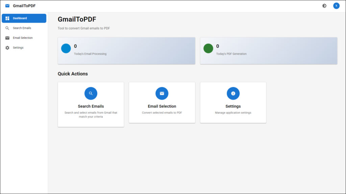Select the Dashboard sidebar label
346x194 pixels.
[x=20, y=18]
